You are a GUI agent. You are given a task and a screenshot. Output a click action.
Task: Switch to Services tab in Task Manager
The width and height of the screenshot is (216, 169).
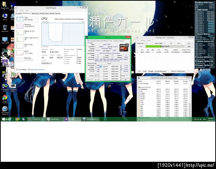pyautogui.click(x=58, y=13)
